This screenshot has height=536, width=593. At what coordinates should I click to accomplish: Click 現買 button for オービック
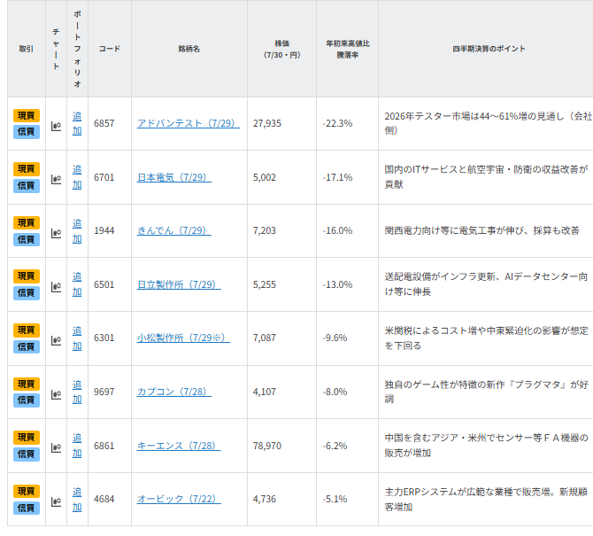point(27,492)
